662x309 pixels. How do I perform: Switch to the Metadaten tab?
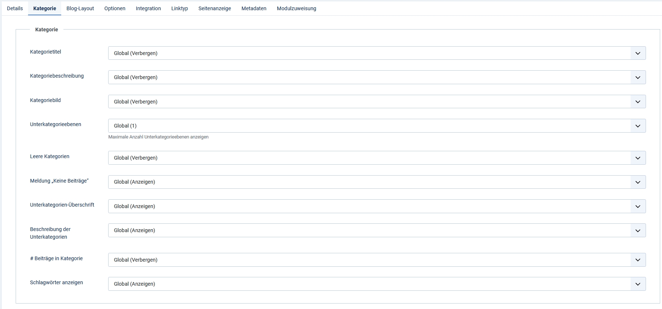pos(254,8)
